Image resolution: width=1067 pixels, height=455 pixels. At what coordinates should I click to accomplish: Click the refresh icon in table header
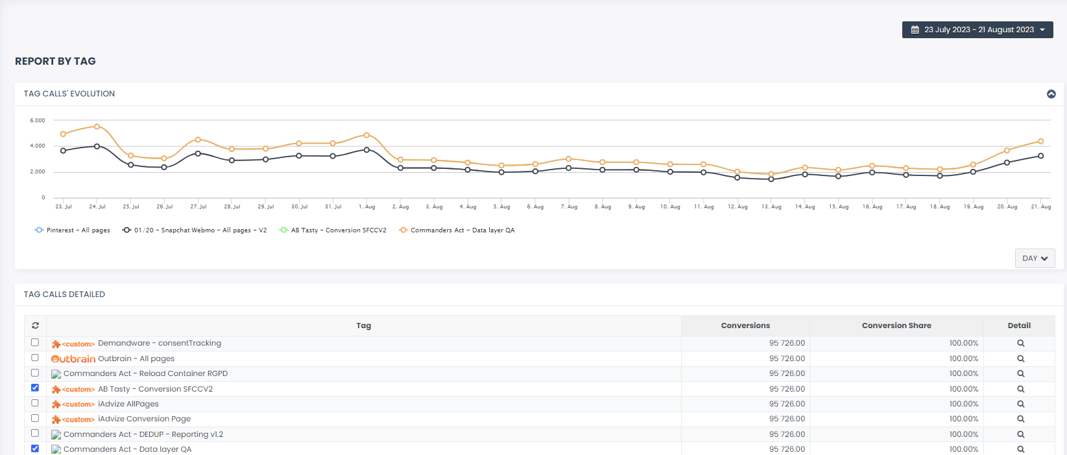[35, 326]
